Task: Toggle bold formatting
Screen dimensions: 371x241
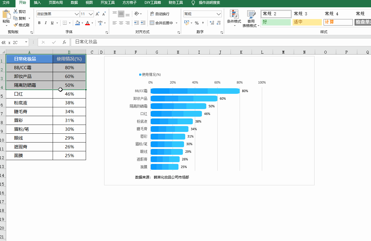Action: 39,23
